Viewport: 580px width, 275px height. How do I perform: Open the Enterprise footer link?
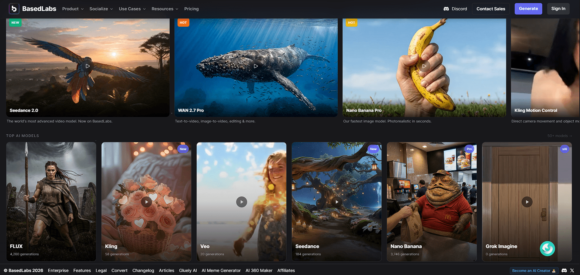coord(58,270)
